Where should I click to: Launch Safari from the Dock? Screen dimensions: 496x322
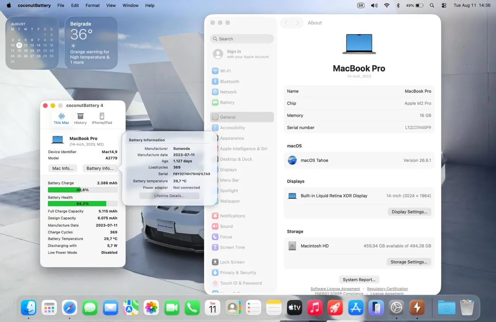coord(70,308)
